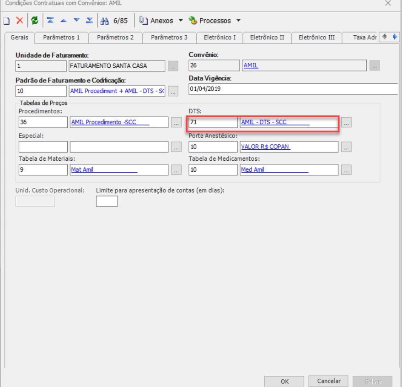Jump to last record arrow icon
Image resolution: width=402 pixels, height=387 pixels.
coord(90,20)
